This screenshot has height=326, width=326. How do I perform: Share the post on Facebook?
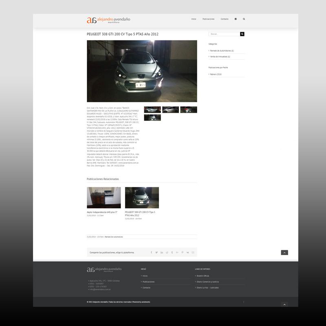tap(151, 252)
